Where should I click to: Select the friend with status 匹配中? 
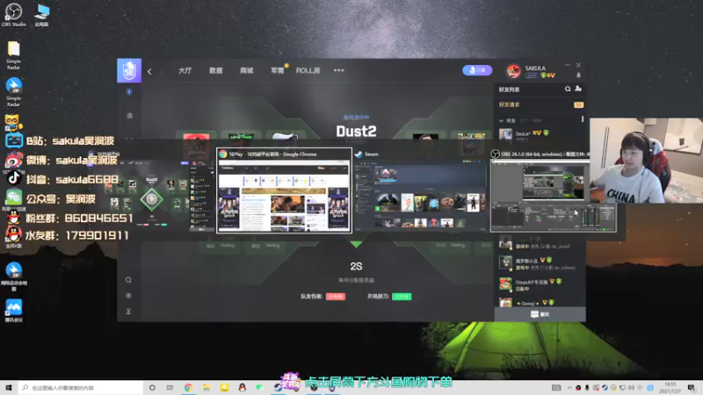coord(540,284)
